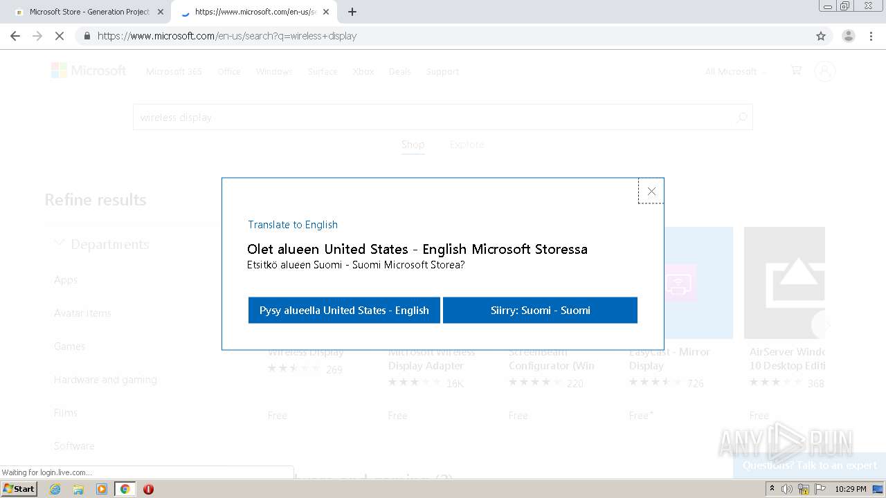The width and height of the screenshot is (886, 498).
Task: Open Office nav item
Action: tap(229, 71)
